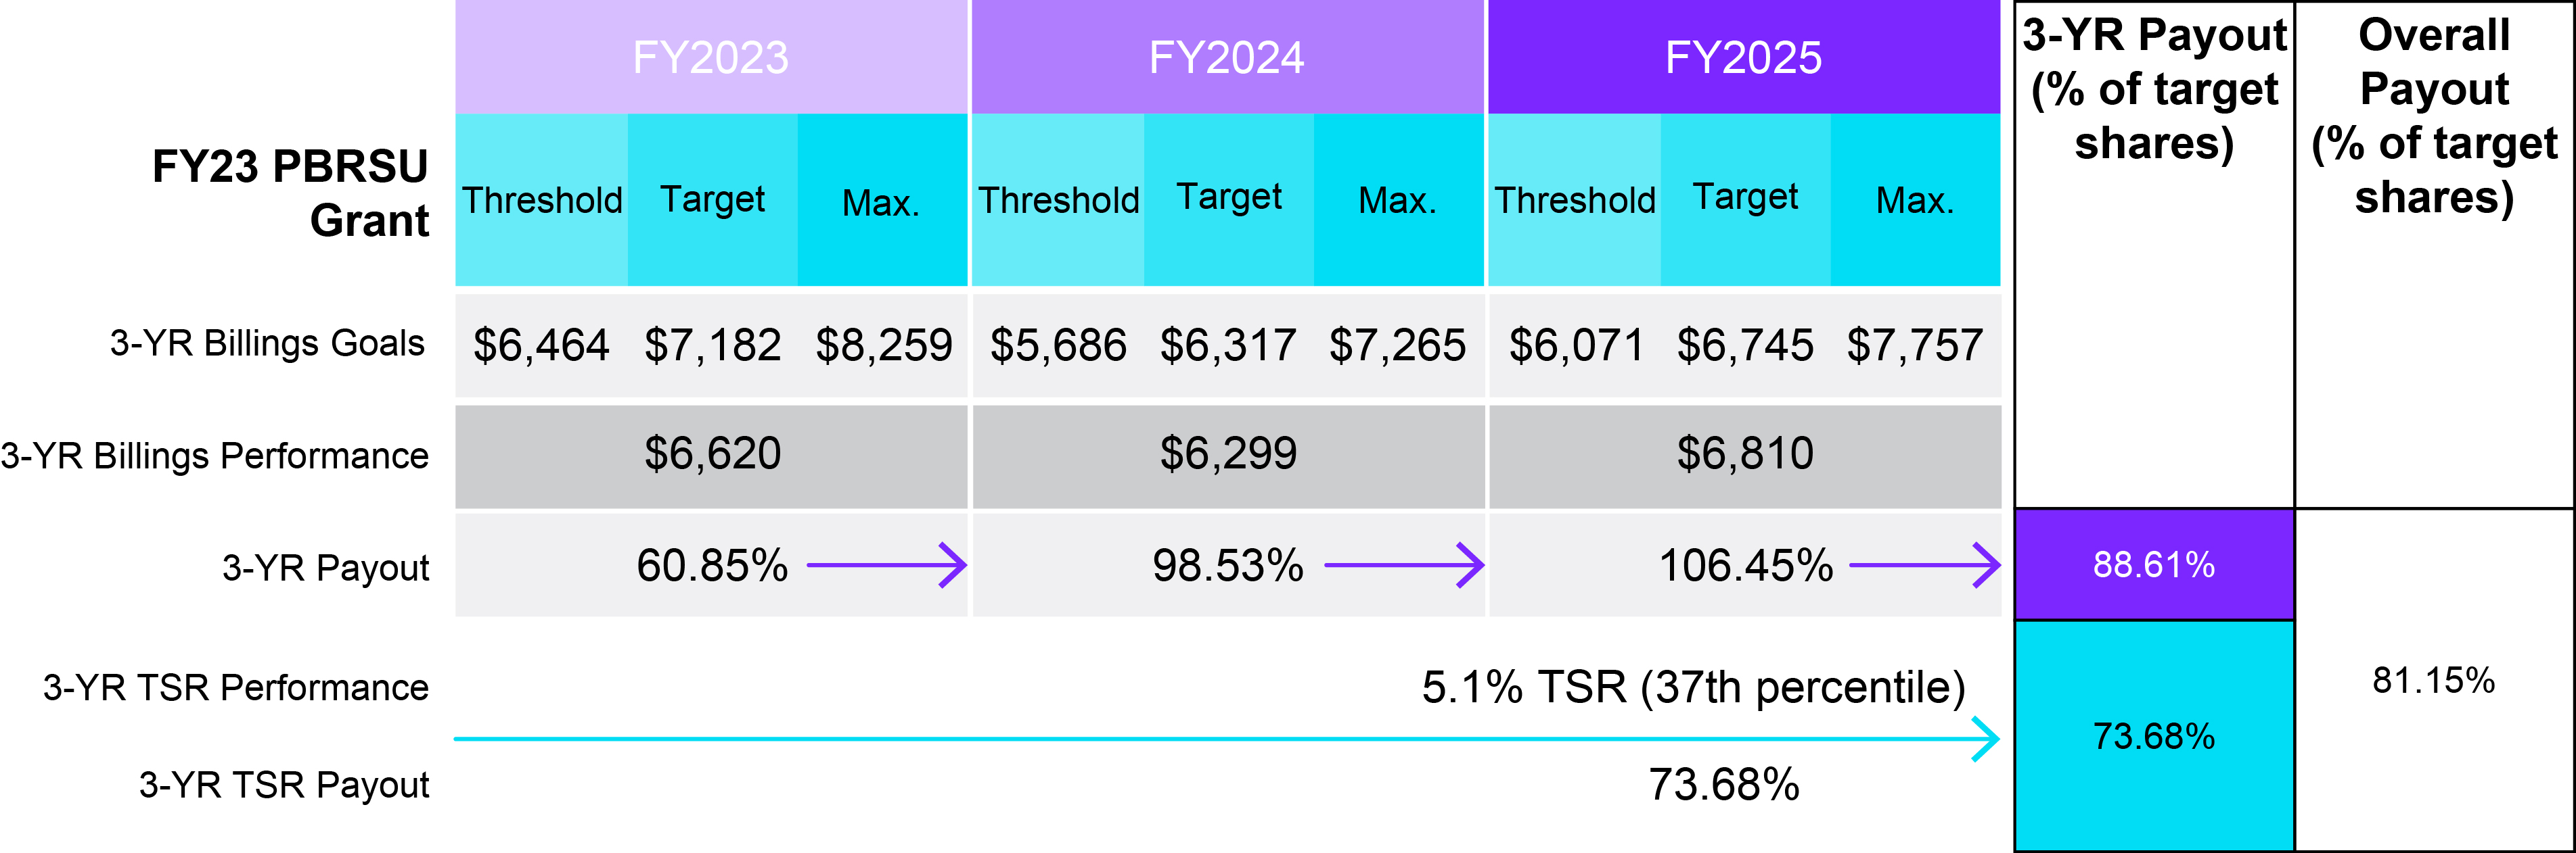Click the purple 88.61% payout box
The width and height of the screenshot is (2576, 853).
(x=2154, y=565)
